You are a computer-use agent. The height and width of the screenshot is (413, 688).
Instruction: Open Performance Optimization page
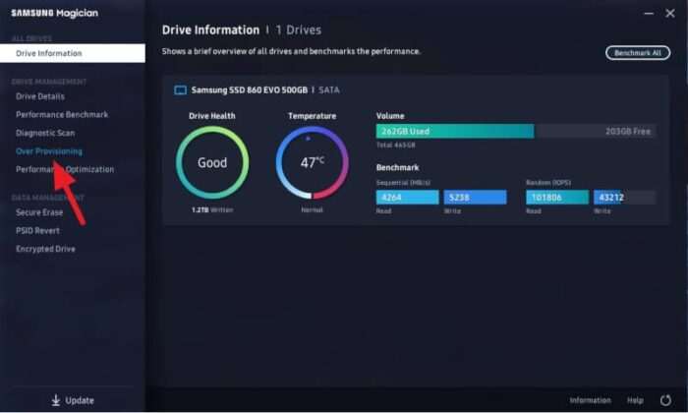click(x=65, y=169)
